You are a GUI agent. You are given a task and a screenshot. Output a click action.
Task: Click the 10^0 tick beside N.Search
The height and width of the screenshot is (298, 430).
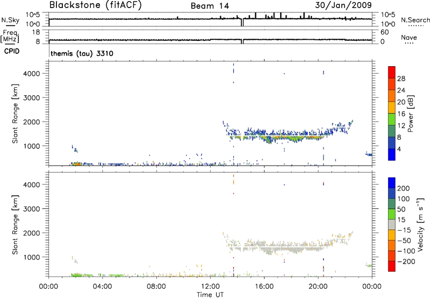(388, 24)
